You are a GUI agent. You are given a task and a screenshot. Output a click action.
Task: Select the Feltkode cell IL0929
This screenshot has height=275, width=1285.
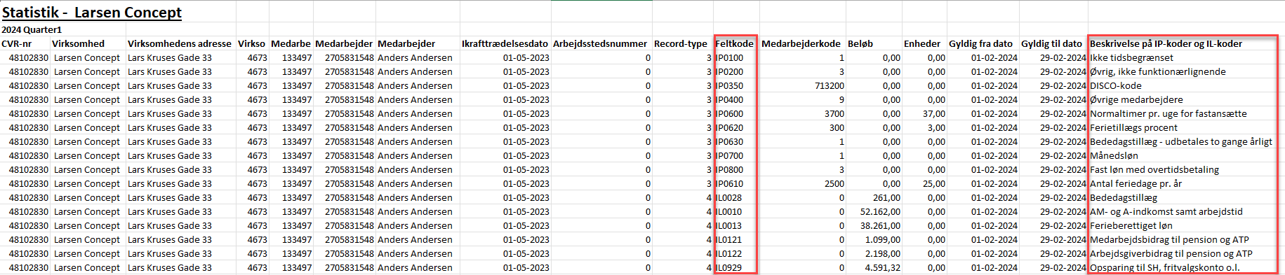pos(728,267)
